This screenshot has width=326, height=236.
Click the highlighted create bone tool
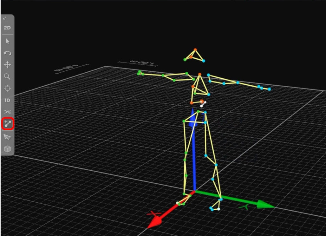click(8, 124)
